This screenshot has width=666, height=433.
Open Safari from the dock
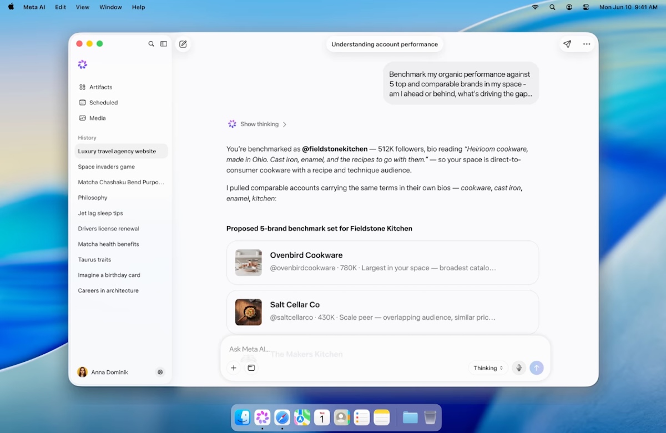pos(282,417)
